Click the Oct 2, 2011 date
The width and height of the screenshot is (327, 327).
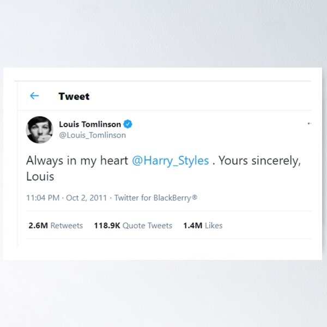[x=87, y=198]
